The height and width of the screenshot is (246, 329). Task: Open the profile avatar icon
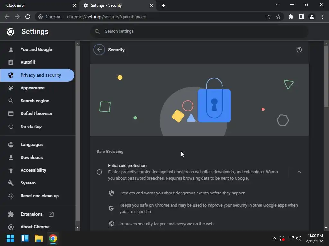(312, 17)
